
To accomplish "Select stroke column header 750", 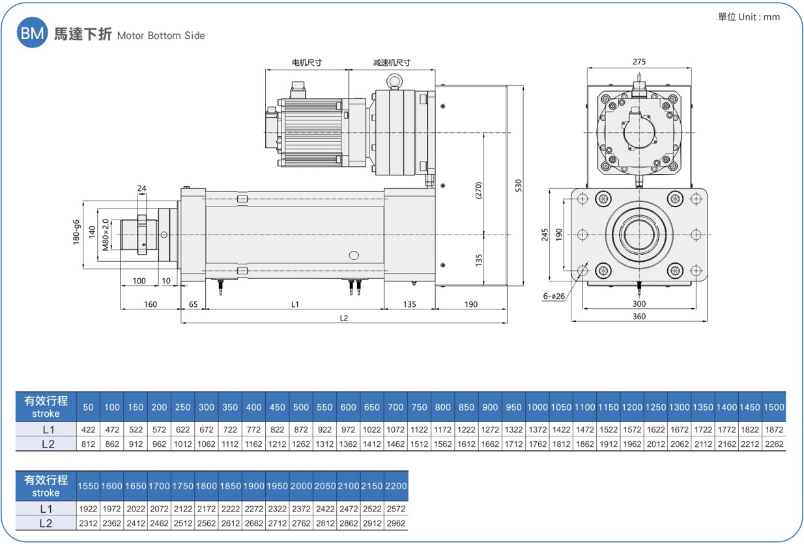I will tap(420, 407).
